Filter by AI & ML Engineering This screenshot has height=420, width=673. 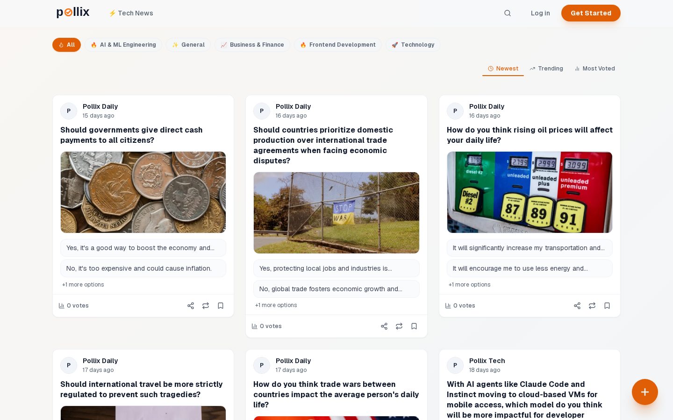123,45
